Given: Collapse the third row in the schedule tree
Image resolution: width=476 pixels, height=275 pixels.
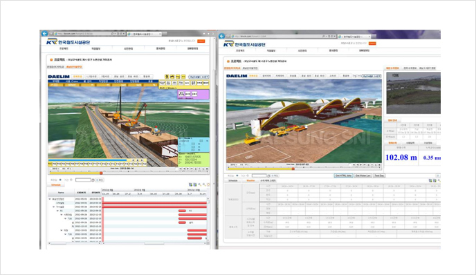Looking at the screenshot, I should click(54, 207).
